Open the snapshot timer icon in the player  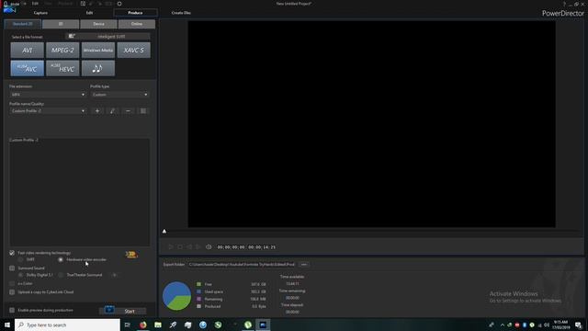click(x=209, y=247)
